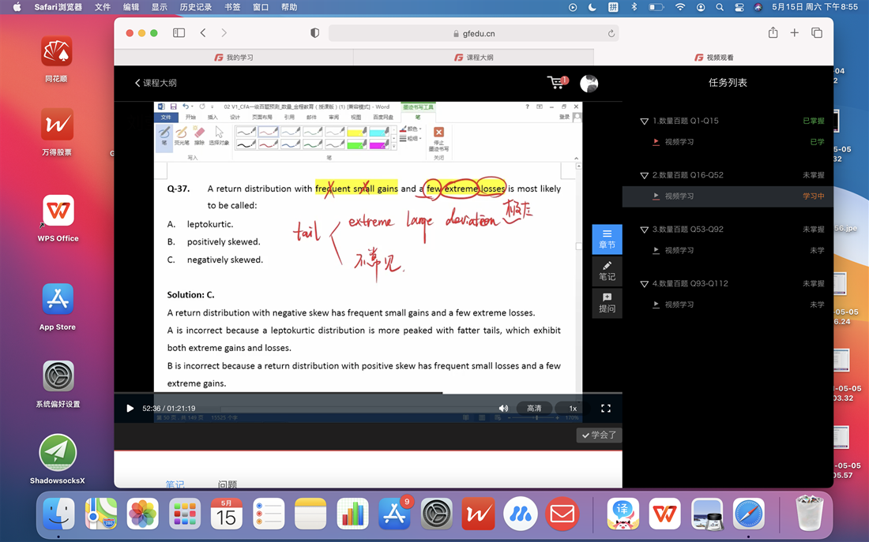Open Wi-Fi status menu
This screenshot has width=869, height=542.
coord(680,7)
